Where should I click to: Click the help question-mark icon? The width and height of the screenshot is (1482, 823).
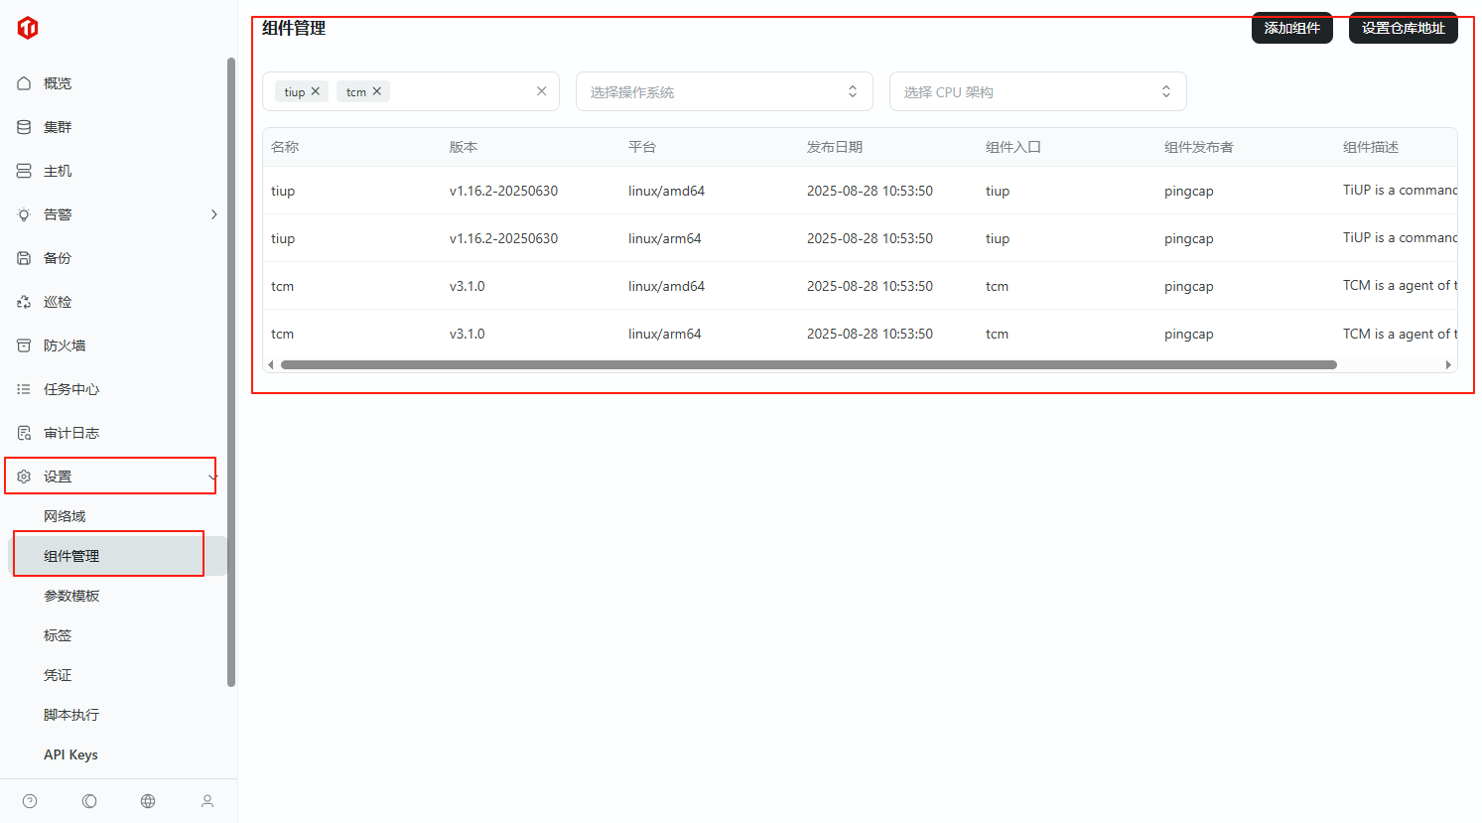click(x=30, y=801)
